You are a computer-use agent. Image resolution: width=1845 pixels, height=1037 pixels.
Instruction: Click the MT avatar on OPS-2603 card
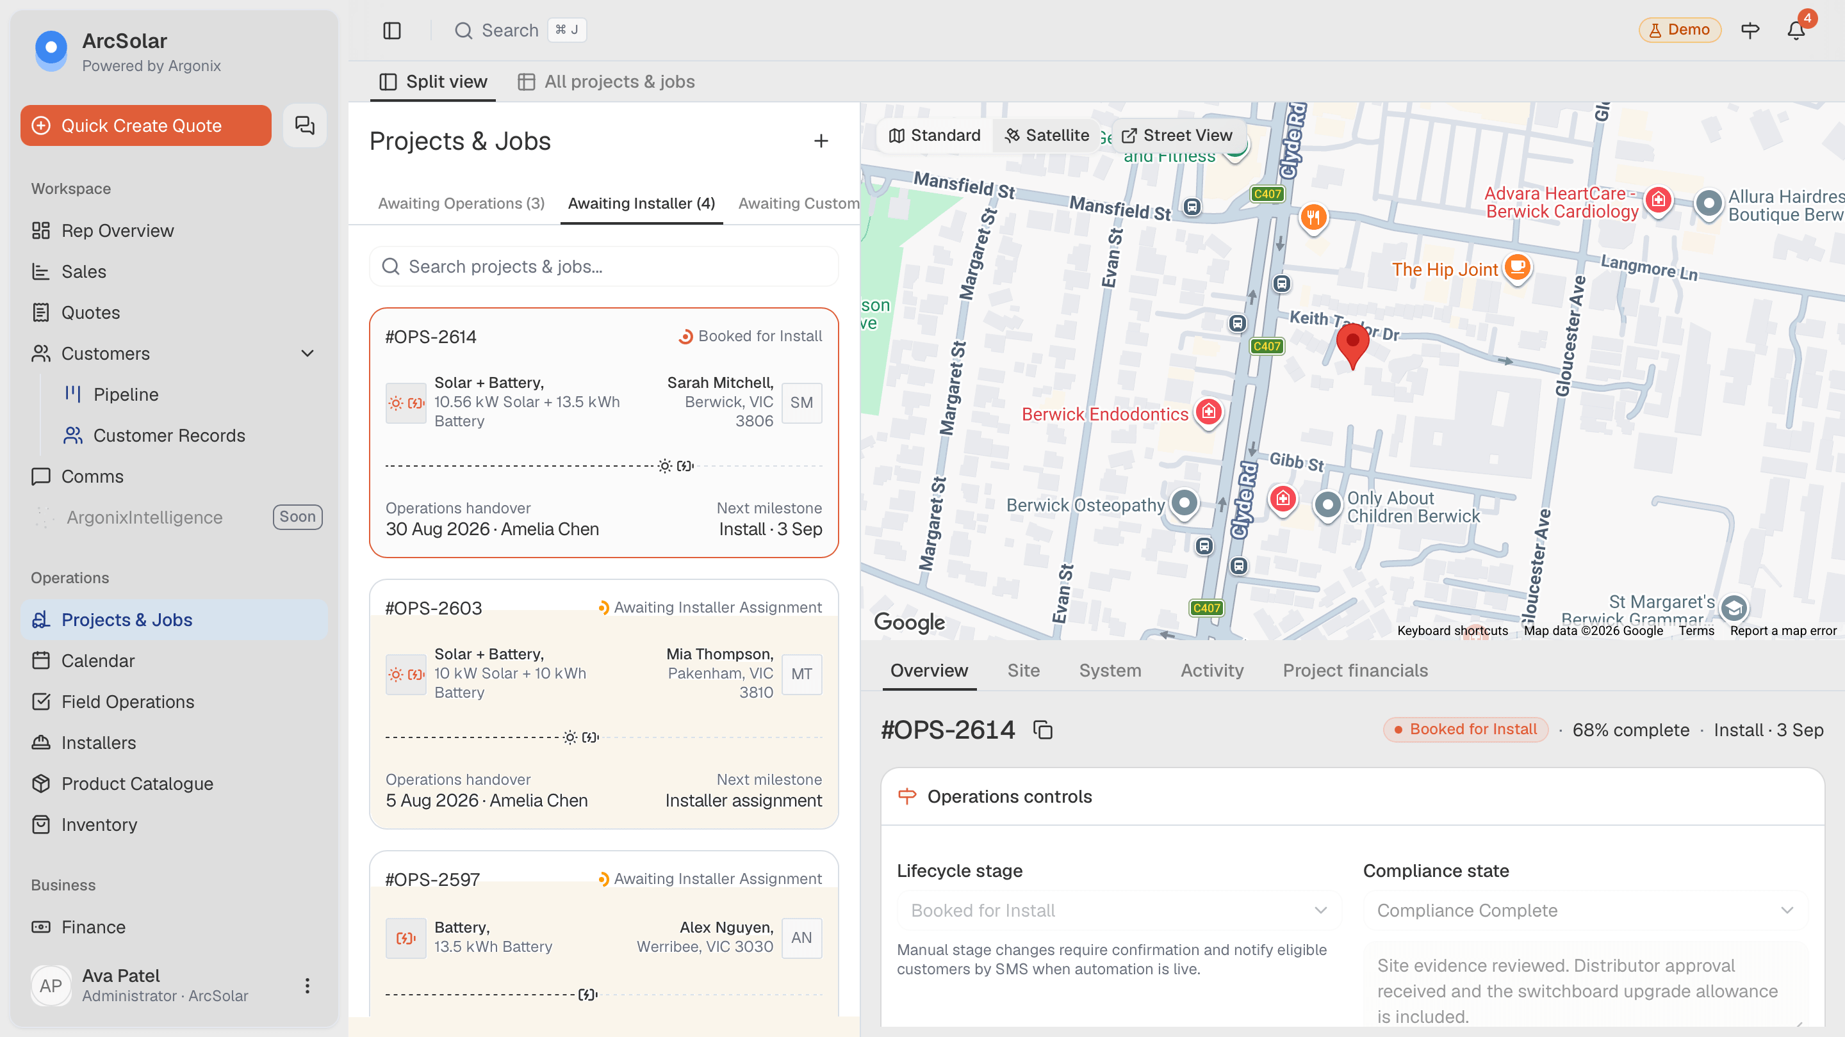click(801, 673)
